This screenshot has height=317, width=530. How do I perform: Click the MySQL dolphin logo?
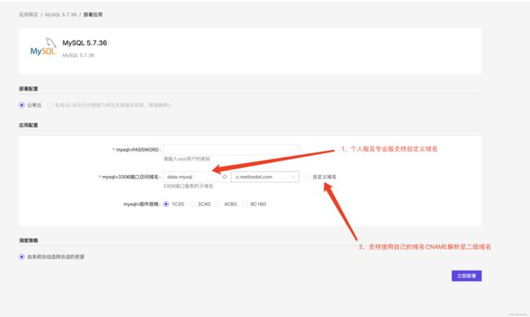[43, 47]
